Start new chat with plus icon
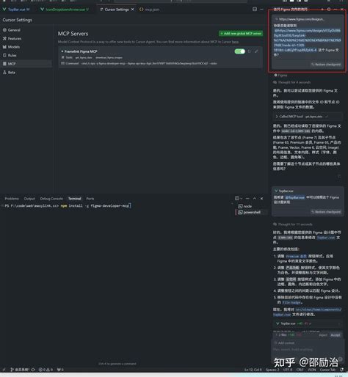 coord(322,10)
